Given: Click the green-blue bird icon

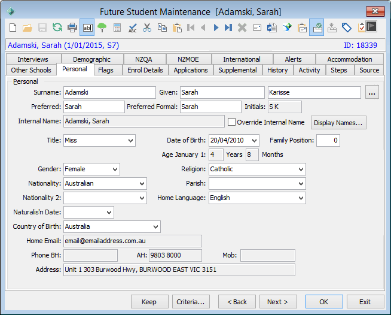Looking at the screenshot, I should [x=287, y=28].
